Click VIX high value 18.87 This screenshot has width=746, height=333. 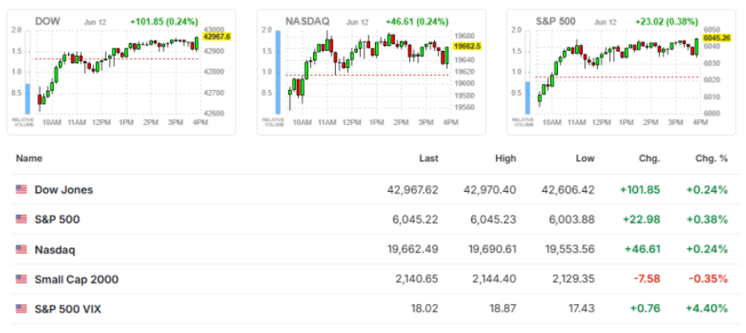(503, 309)
